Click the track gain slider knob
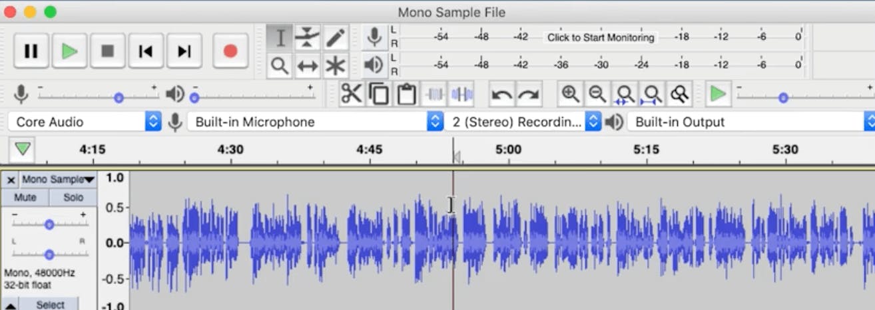Image resolution: width=875 pixels, height=310 pixels. [x=49, y=225]
